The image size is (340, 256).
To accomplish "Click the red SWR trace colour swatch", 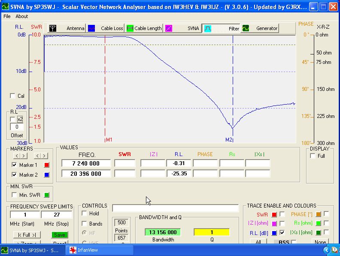I will click(x=274, y=214).
